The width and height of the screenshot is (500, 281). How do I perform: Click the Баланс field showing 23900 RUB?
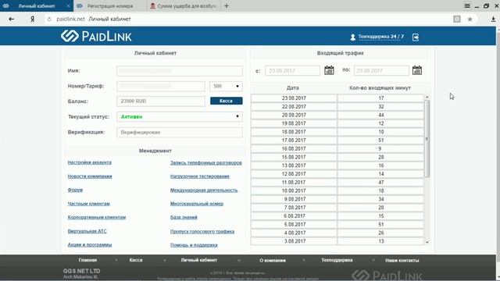161,101
